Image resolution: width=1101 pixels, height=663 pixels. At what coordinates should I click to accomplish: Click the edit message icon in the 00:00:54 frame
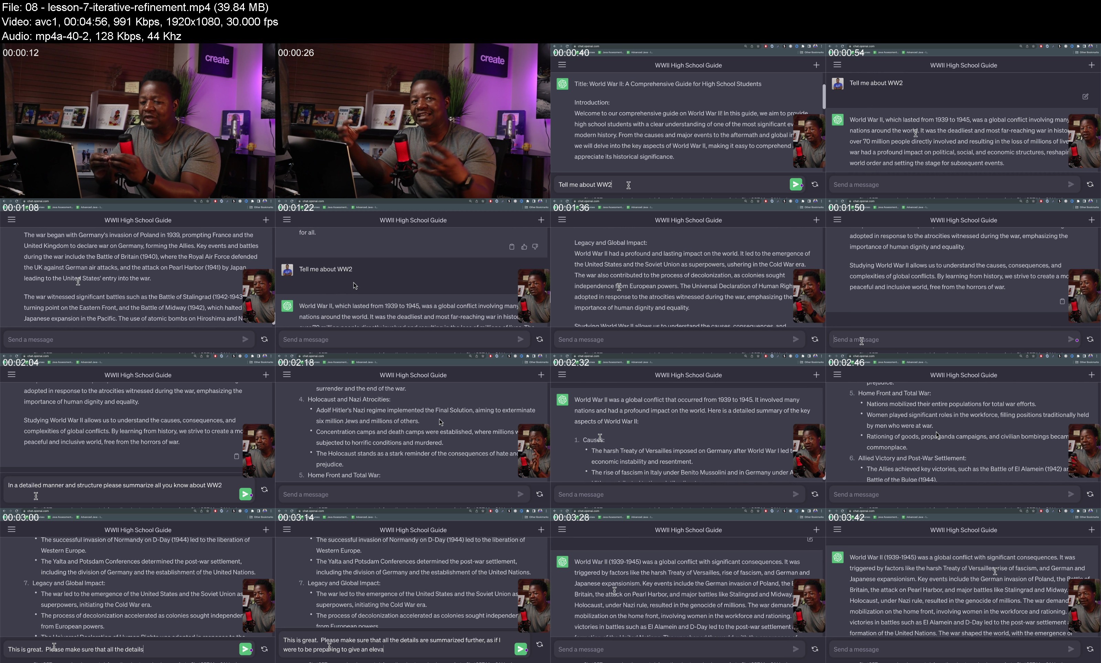click(1085, 96)
